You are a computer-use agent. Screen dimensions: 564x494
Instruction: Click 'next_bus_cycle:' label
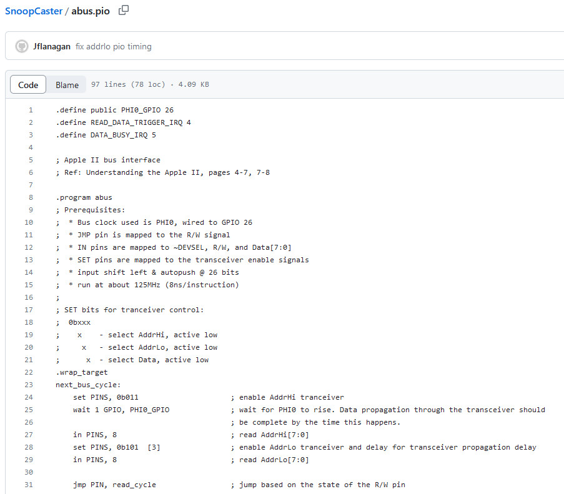click(x=88, y=385)
